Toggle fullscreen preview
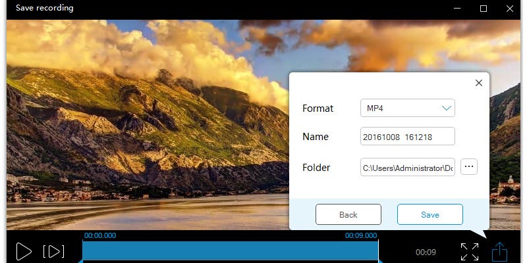 point(469,252)
